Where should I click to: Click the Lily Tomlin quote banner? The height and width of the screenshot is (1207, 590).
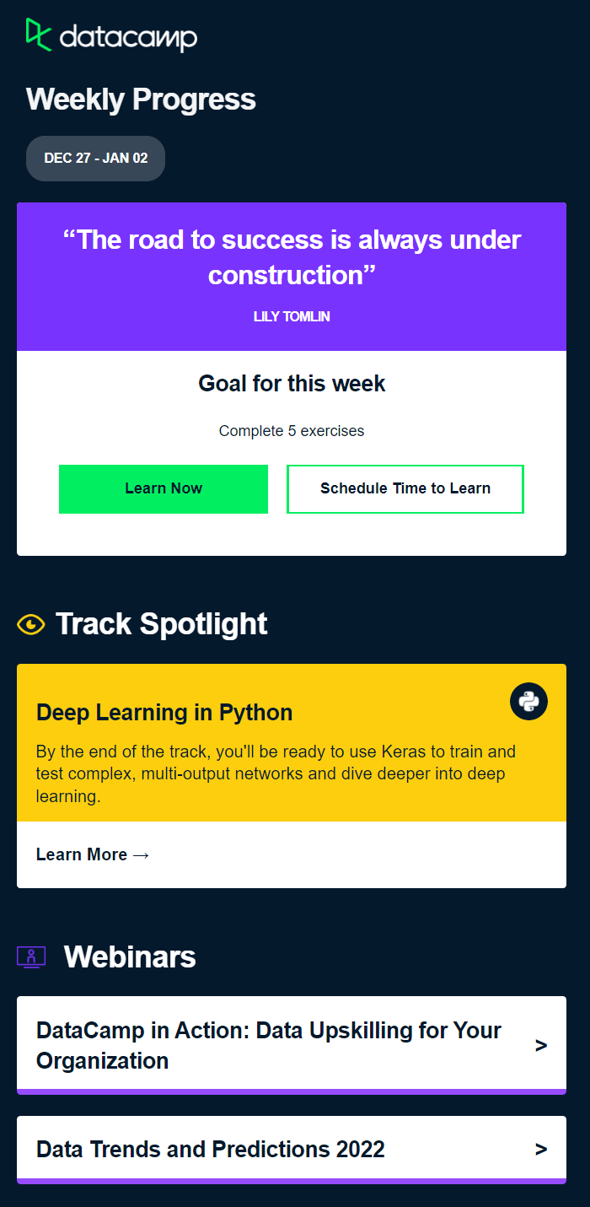coord(291,276)
